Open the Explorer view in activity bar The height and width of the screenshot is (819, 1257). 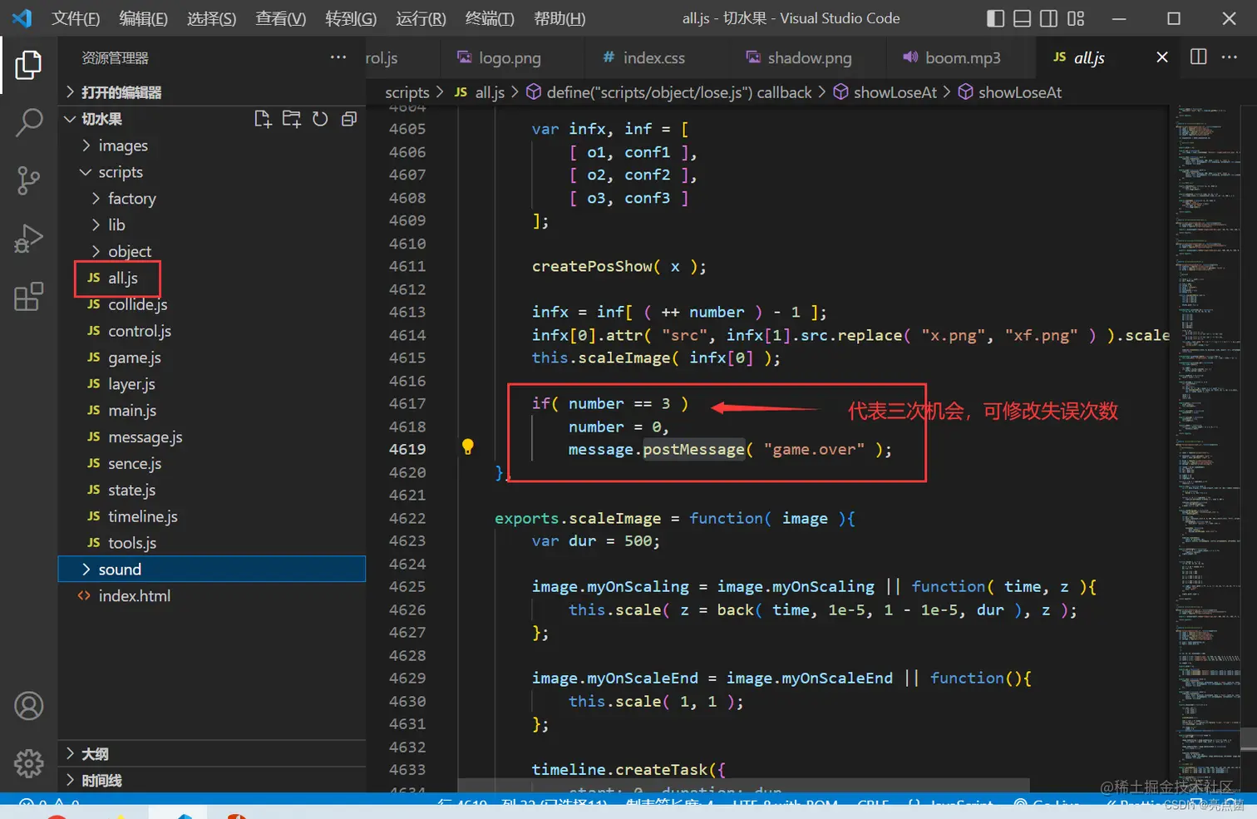click(x=28, y=65)
